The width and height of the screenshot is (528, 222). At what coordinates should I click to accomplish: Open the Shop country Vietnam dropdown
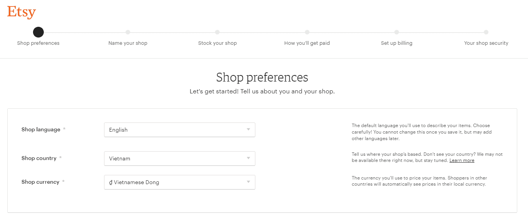tap(180, 158)
